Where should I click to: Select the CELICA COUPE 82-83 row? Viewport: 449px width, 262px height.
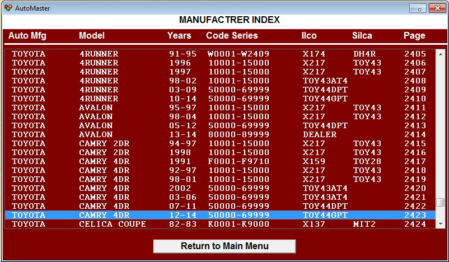pos(220,224)
